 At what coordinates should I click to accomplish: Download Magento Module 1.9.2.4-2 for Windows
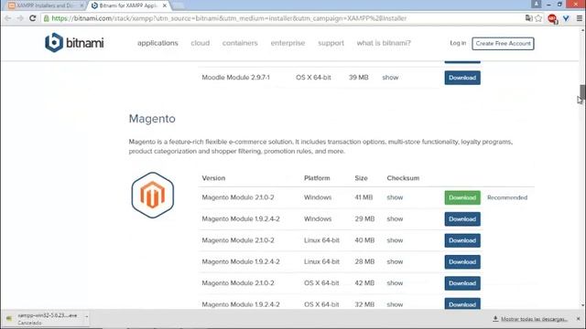pos(462,219)
